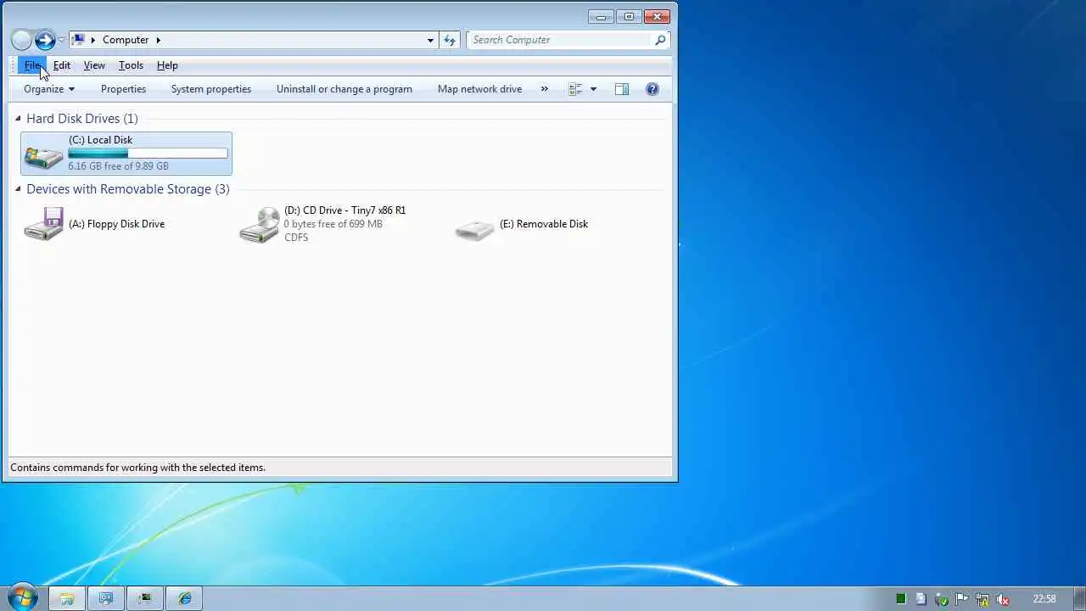1086x611 pixels.
Task: Click the third taskbar program icon
Action: tap(145, 598)
